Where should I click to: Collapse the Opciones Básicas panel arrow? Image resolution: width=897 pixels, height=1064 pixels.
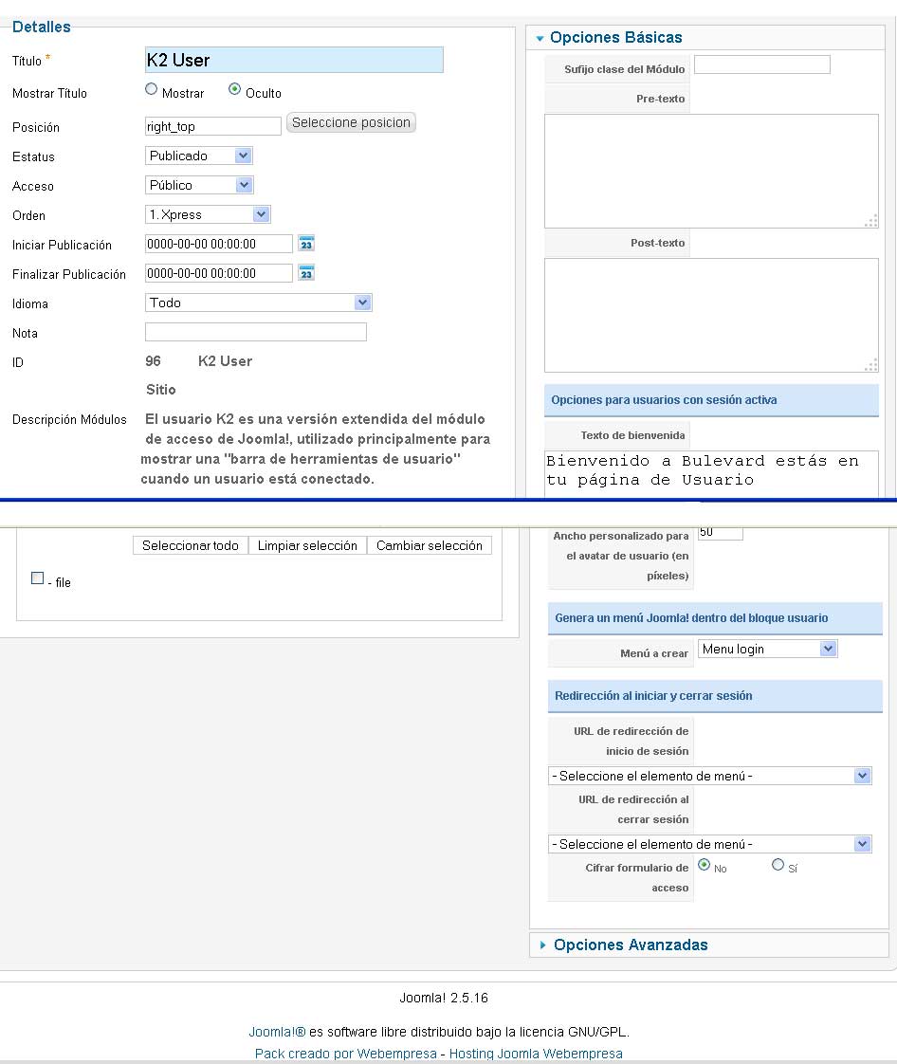coord(540,39)
